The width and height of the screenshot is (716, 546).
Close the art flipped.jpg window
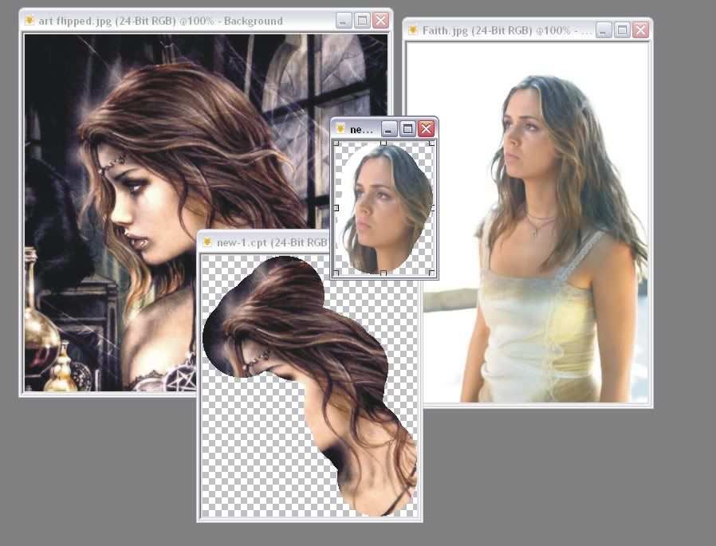[380, 21]
